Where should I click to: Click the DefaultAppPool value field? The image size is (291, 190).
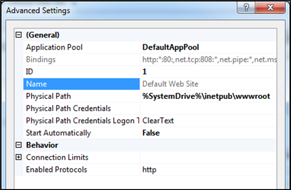tap(208, 47)
